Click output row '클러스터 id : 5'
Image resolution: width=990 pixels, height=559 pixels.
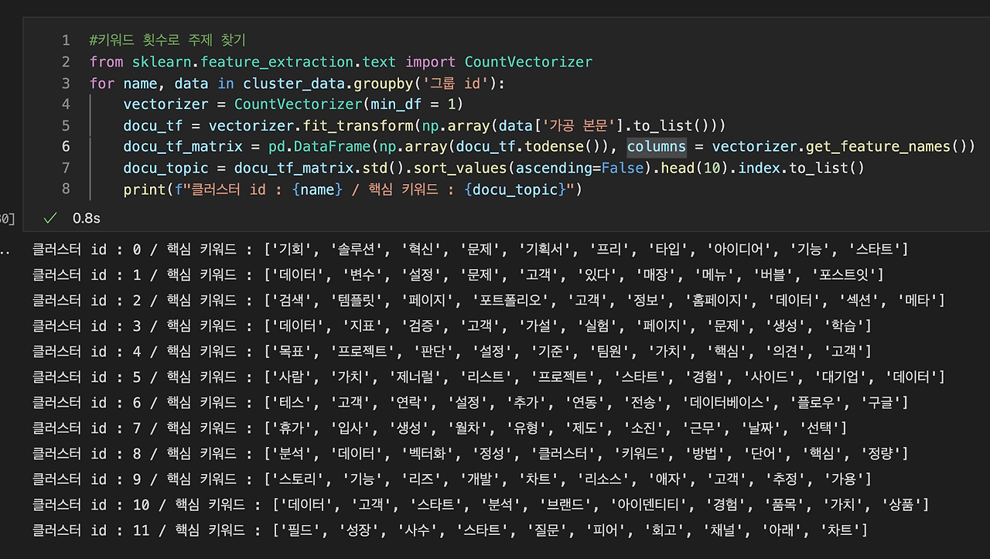tap(488, 377)
